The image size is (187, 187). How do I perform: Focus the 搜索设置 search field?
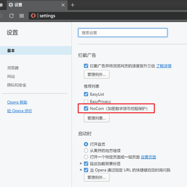(123, 33)
